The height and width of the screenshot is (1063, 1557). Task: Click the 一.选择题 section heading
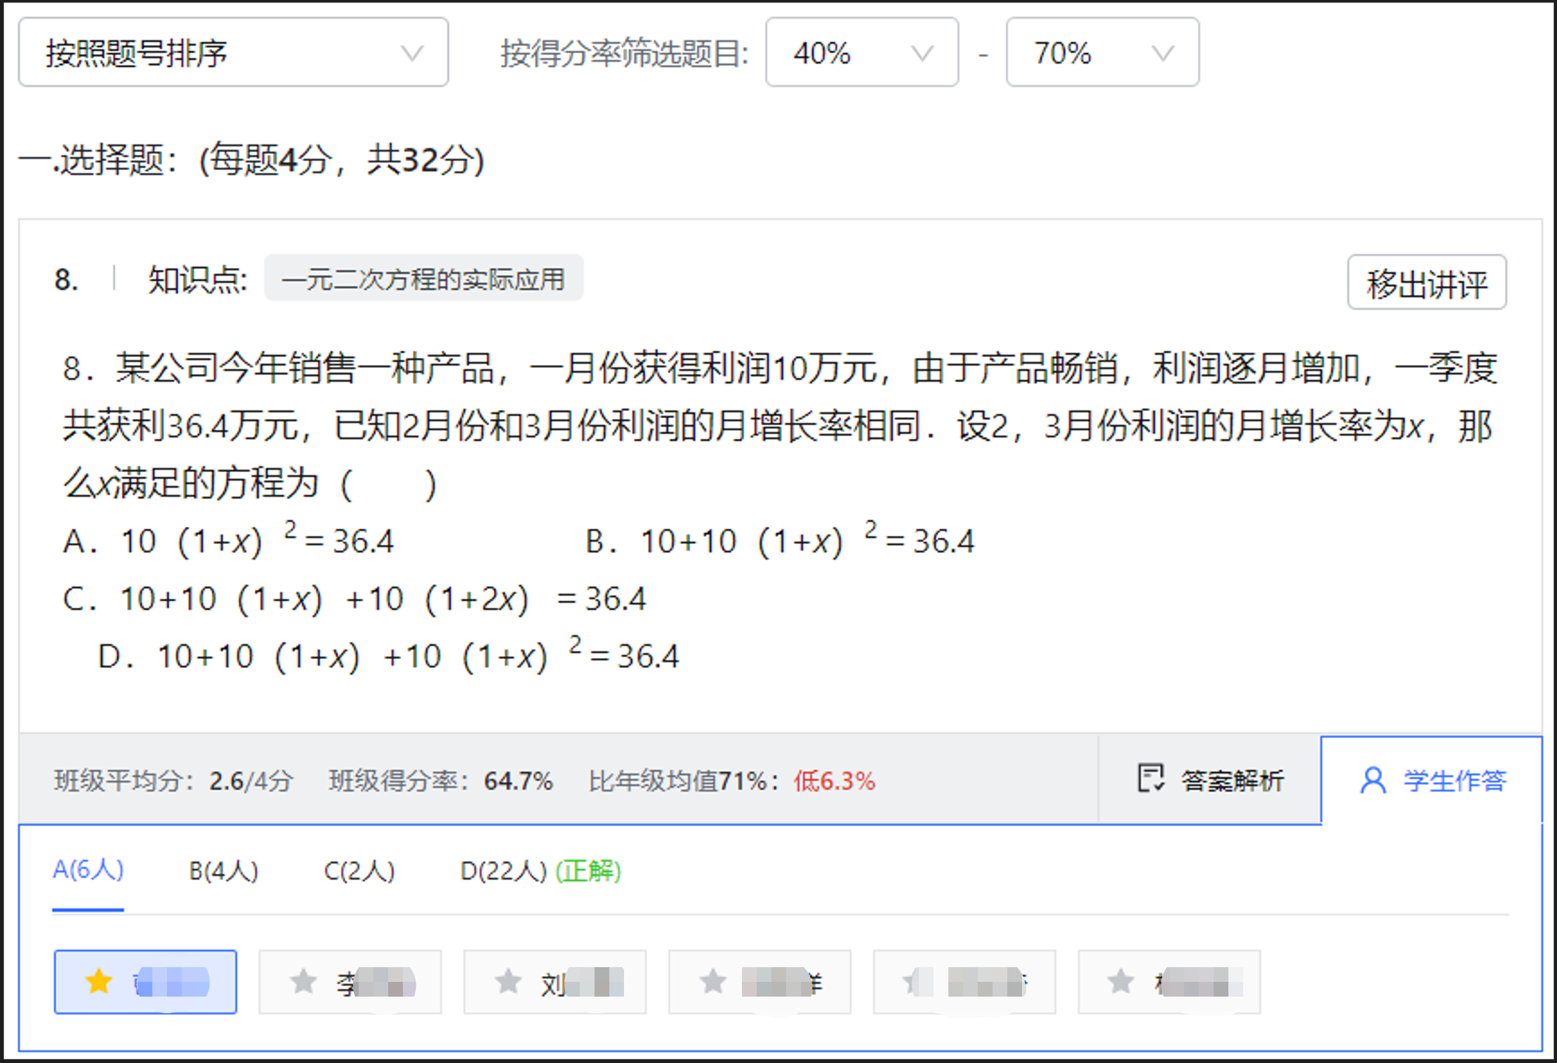251,160
